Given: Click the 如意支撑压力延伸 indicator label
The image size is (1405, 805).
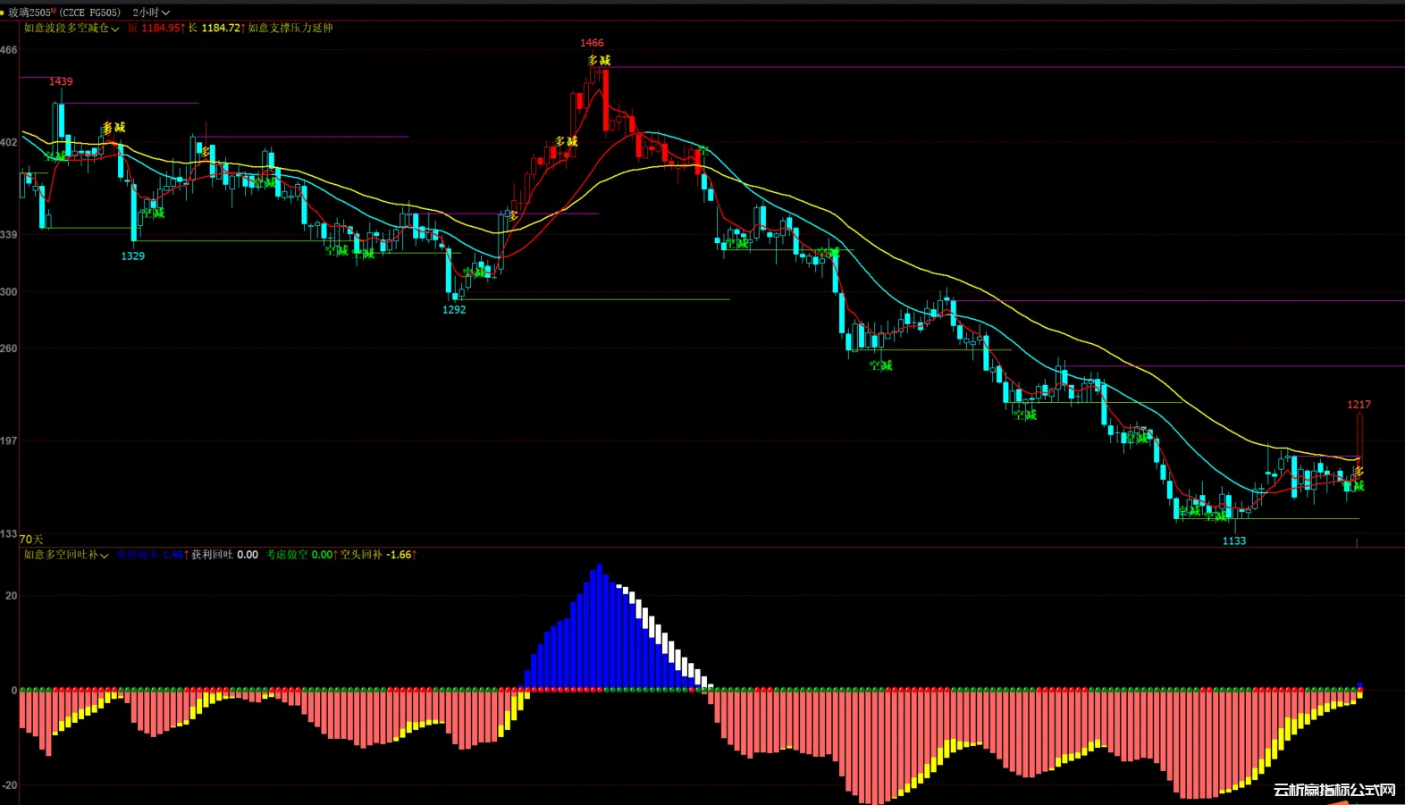Looking at the screenshot, I should coord(290,29).
